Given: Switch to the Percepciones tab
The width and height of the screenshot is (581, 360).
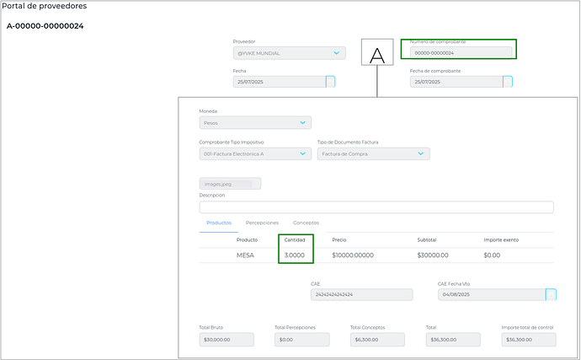Looking at the screenshot, I should tap(262, 223).
